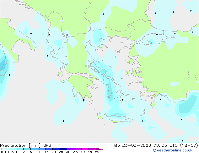The width and height of the screenshot is (199, 153).
Task: Click the above-50 mm arrow at legend end
Action: 99,149
